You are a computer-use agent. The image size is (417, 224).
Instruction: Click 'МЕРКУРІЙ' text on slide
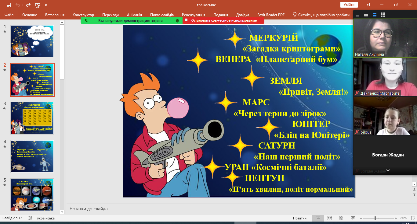tap(274, 38)
